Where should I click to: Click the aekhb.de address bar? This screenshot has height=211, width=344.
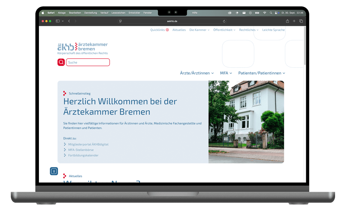pos(172,21)
